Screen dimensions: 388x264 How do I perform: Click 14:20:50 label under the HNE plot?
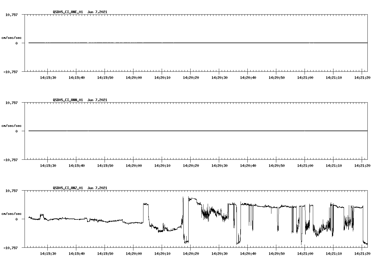tap(277, 77)
